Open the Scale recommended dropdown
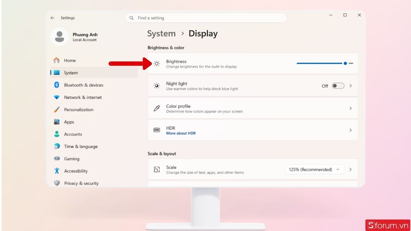 click(x=314, y=169)
